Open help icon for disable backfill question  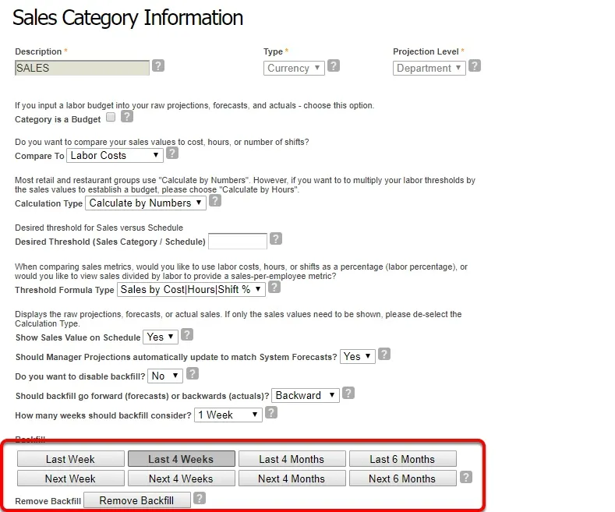(193, 373)
